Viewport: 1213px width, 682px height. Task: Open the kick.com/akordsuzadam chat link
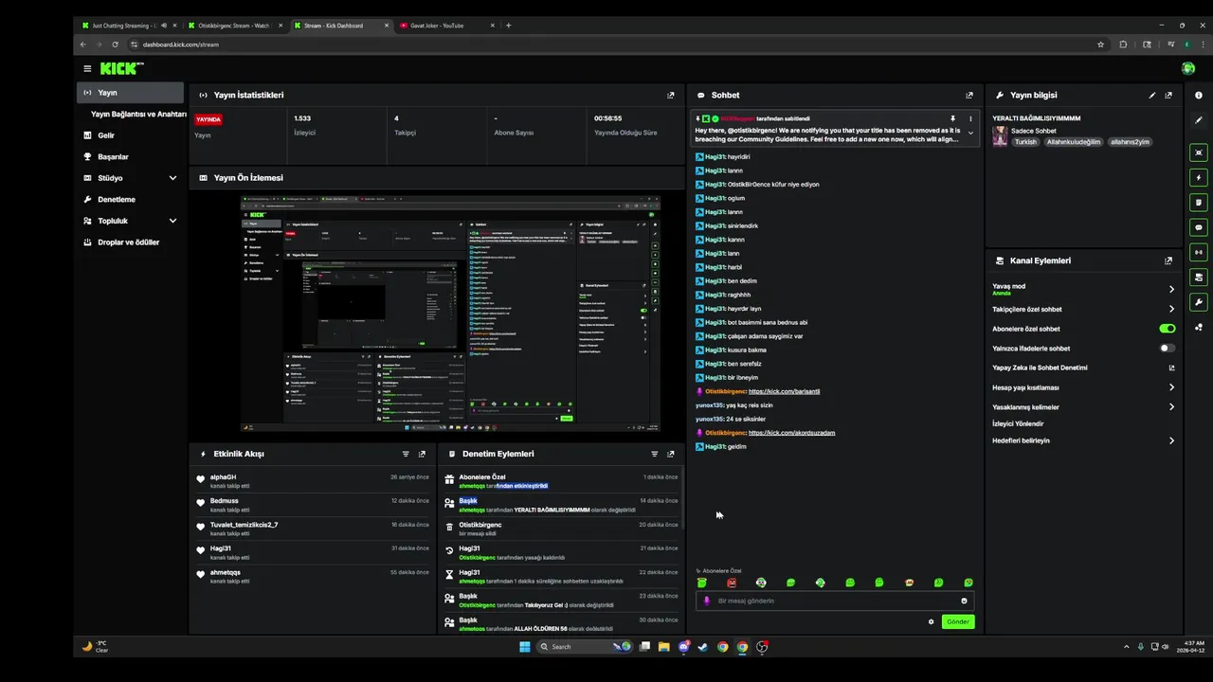(x=791, y=433)
